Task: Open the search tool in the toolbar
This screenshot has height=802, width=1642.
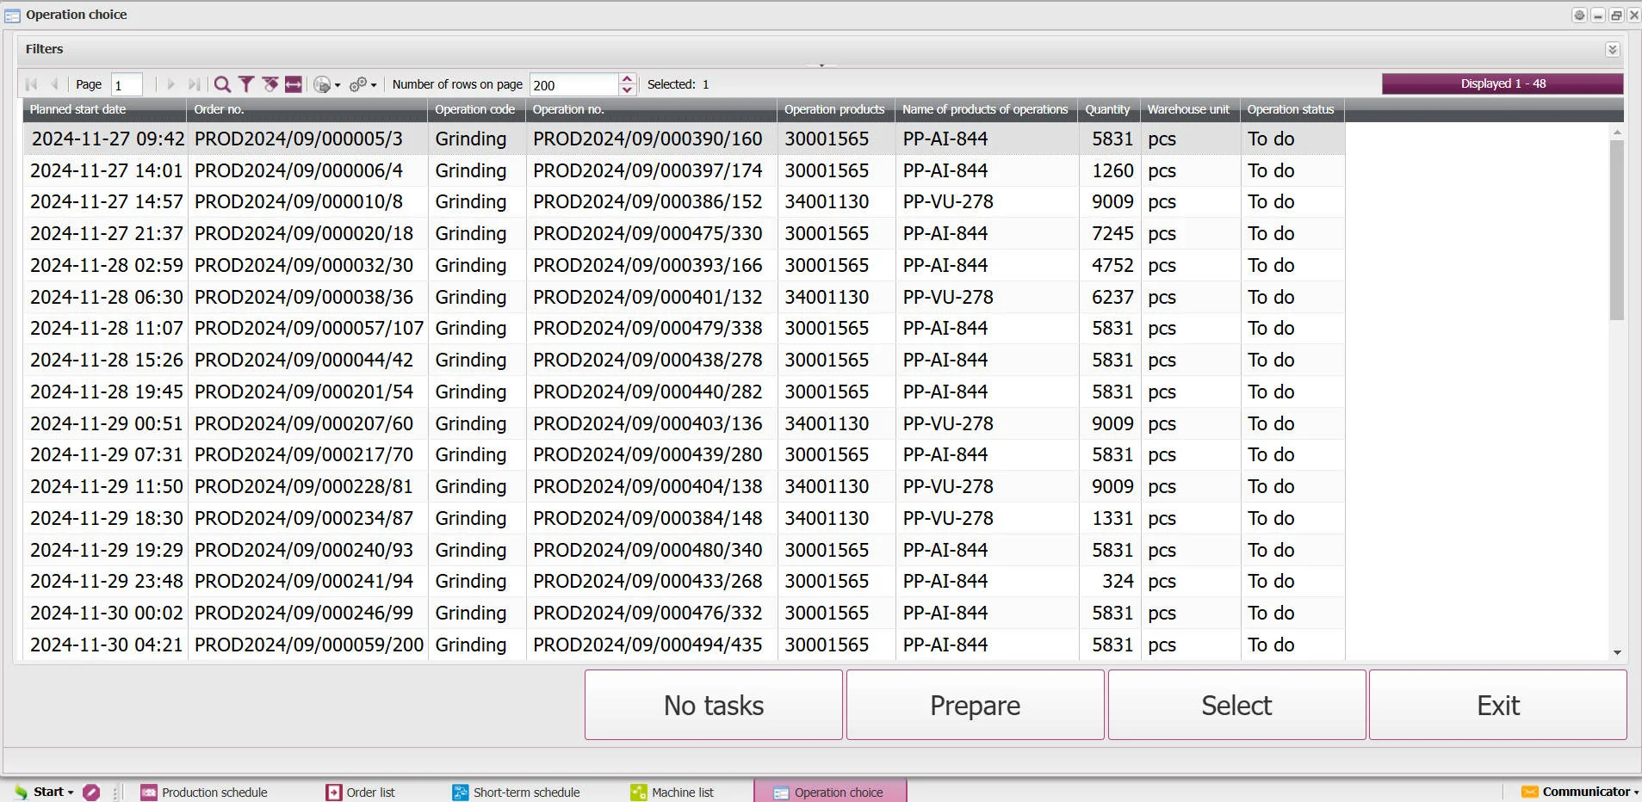Action: 222,83
